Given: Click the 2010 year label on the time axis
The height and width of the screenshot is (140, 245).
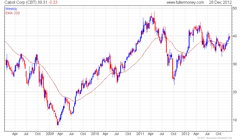Looking at the screenshot, I should pos(95,134).
